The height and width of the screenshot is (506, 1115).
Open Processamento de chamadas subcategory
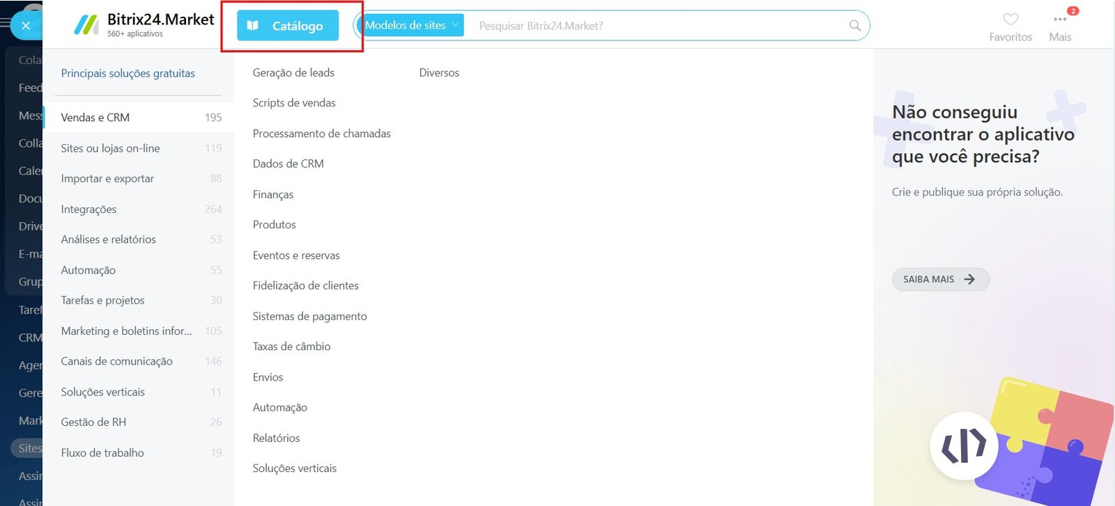[321, 134]
